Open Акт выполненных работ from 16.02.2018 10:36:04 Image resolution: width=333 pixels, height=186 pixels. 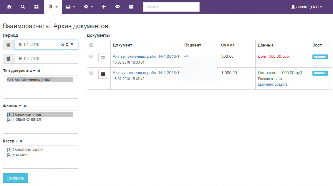pyautogui.click(x=146, y=56)
